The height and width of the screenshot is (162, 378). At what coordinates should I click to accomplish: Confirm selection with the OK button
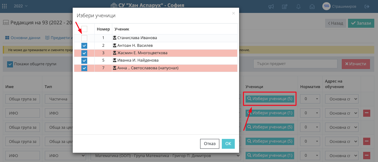tap(228, 144)
